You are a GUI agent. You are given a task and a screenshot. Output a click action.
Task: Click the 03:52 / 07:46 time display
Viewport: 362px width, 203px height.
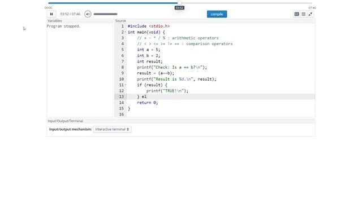pyautogui.click(x=70, y=14)
